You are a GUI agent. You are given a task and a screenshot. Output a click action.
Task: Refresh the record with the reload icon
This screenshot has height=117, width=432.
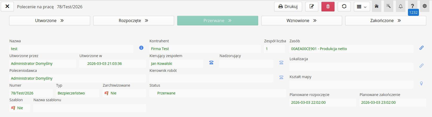tap(344, 6)
